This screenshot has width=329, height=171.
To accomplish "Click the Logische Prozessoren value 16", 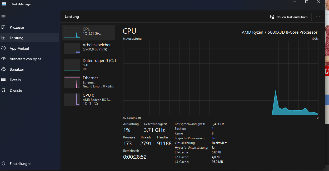I will point(213,138).
